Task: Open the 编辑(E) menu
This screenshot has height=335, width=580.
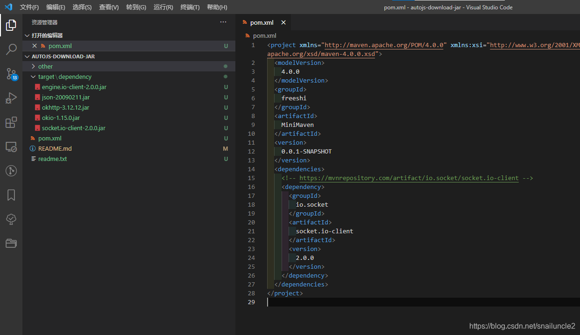Action: [x=56, y=7]
